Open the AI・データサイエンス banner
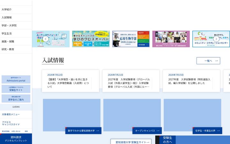This screenshot has height=144, width=230. [51, 39]
